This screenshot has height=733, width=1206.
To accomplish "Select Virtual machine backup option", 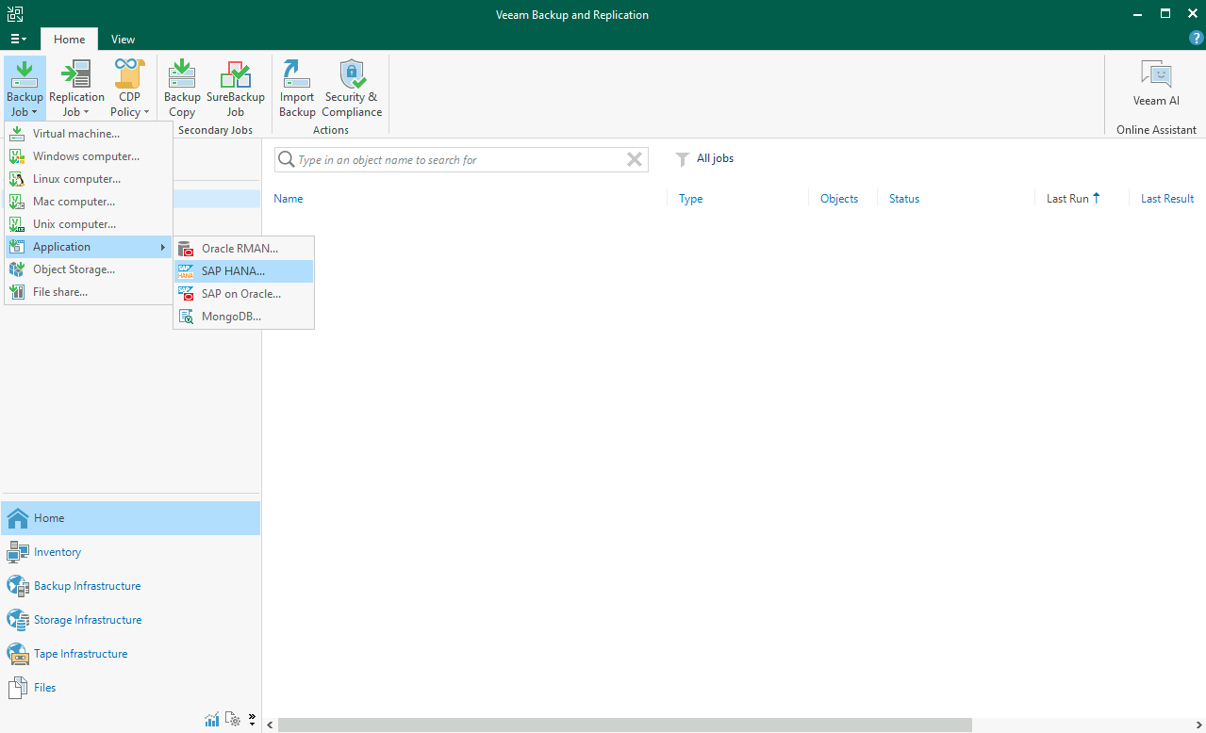I will click(75, 134).
